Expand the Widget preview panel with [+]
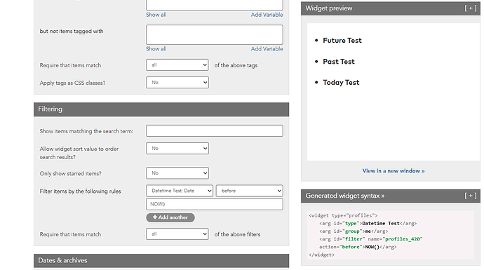Image resolution: width=484 pixels, height=270 pixels. coord(471,8)
